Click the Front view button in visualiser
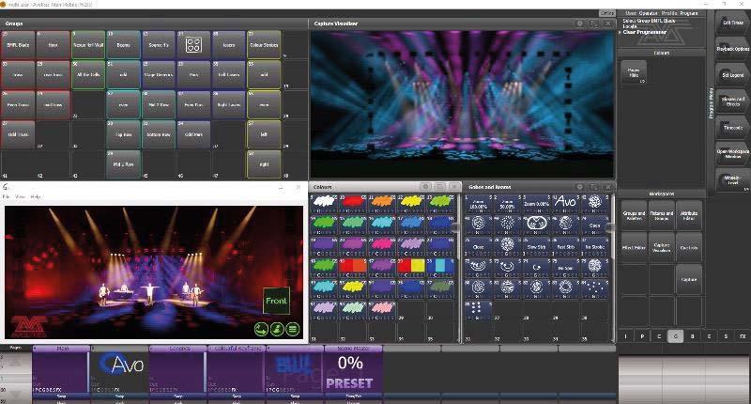Viewport: 751px width, 404px height. (x=276, y=301)
